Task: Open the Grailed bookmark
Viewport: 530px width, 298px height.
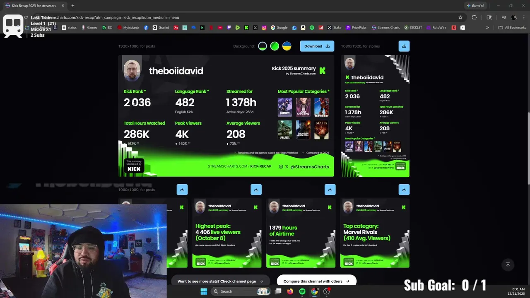Action: coord(161,28)
